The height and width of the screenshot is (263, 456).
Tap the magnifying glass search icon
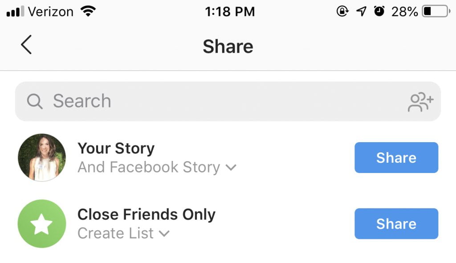pyautogui.click(x=35, y=101)
